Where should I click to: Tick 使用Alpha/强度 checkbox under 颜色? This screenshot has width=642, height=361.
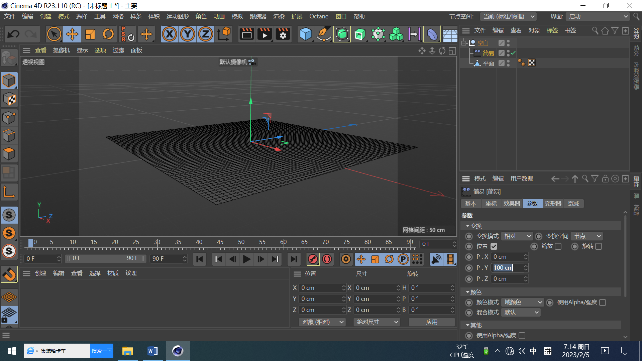pos(603,303)
